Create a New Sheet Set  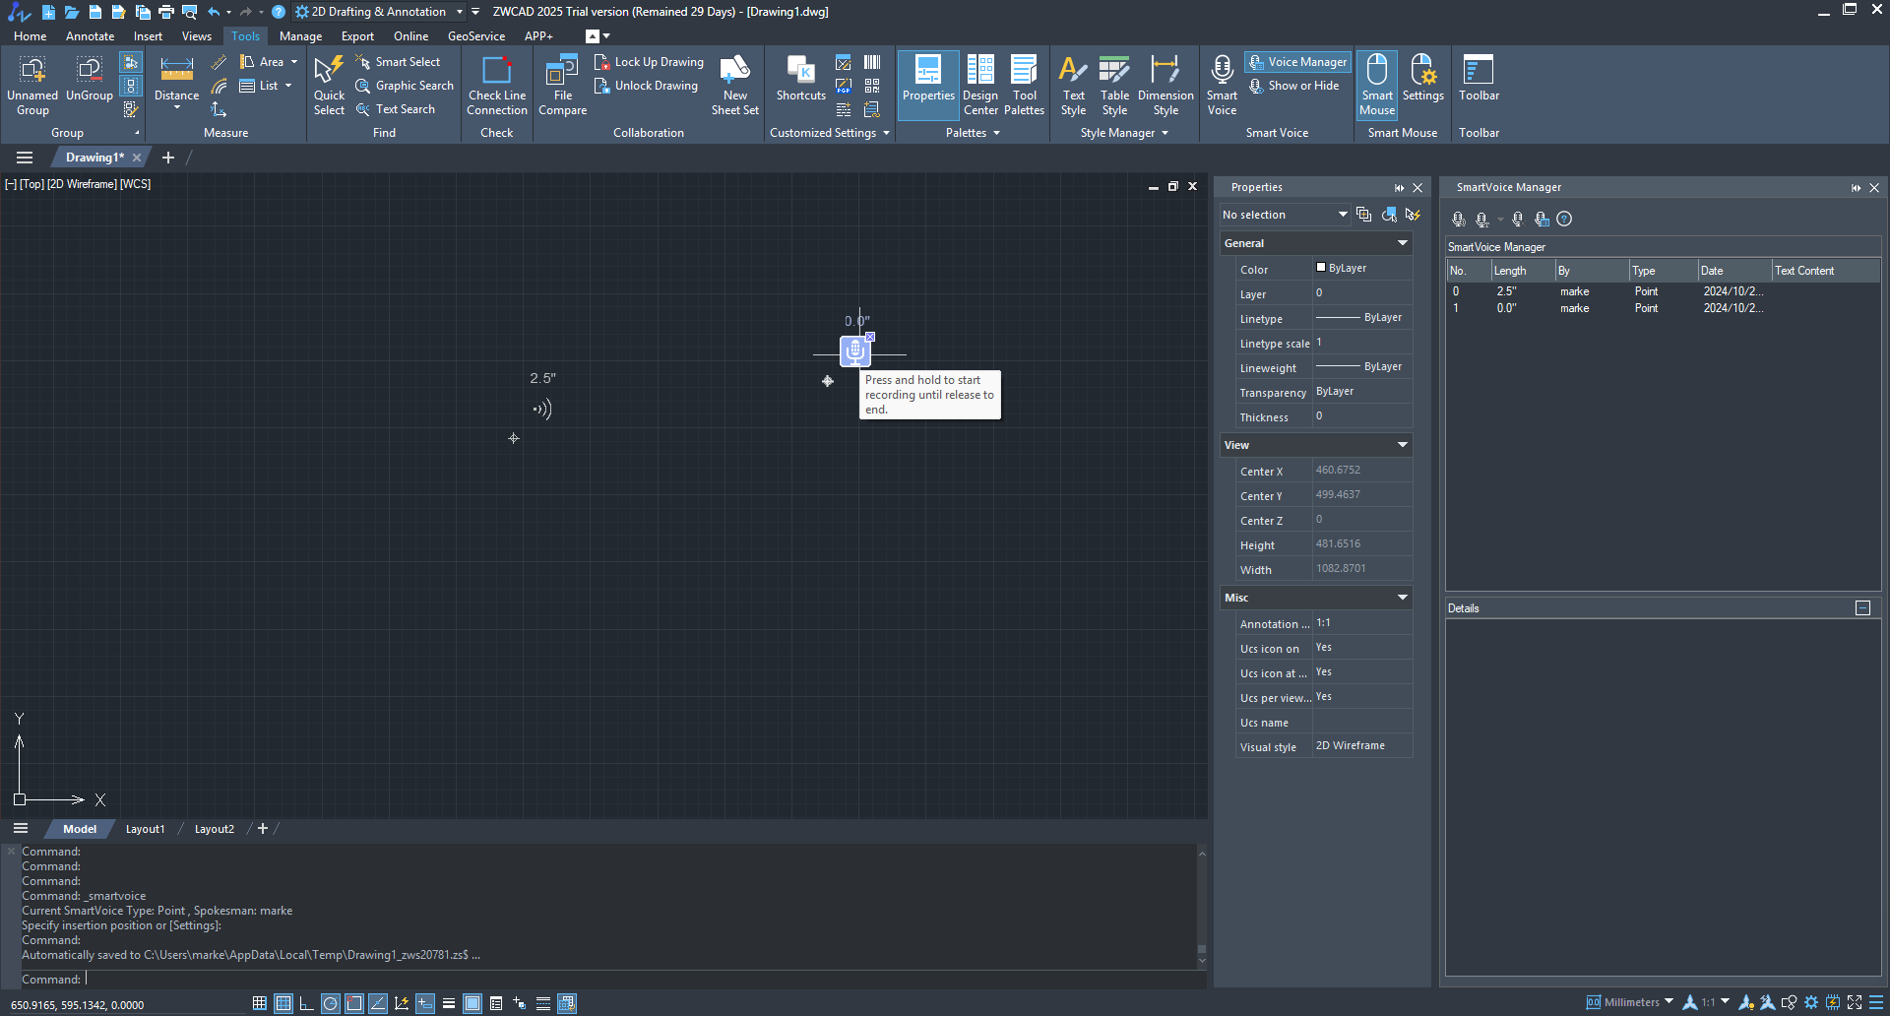click(734, 85)
